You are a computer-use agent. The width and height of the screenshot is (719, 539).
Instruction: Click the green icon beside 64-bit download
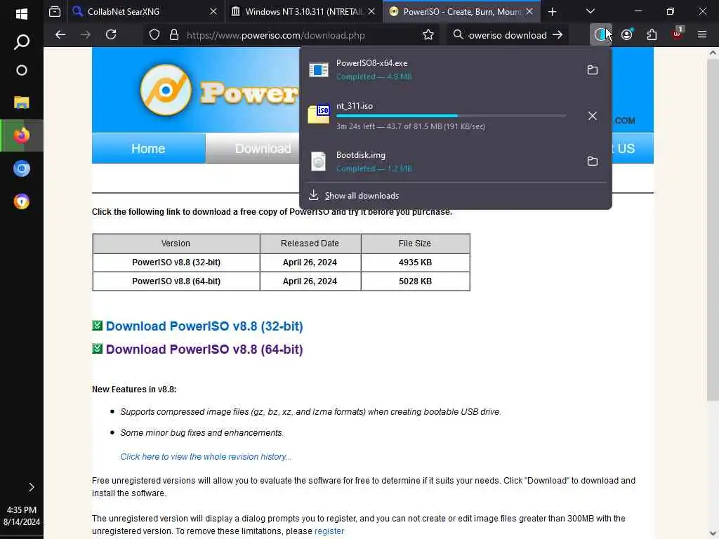[x=97, y=348]
